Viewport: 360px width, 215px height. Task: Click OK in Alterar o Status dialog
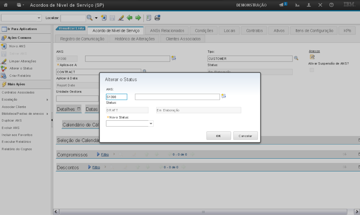[219, 136]
